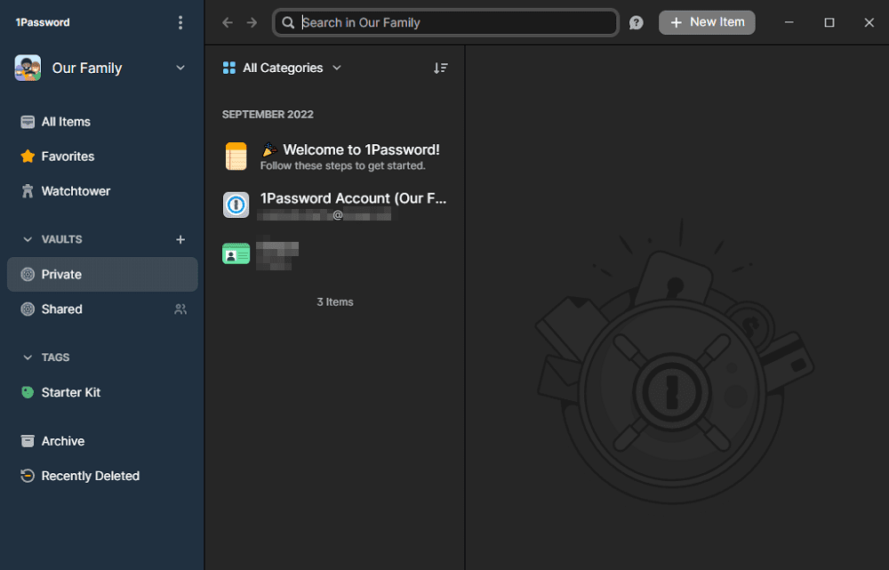Click the secure note icon of Welcome item
This screenshot has height=570, width=889.
pos(236,157)
